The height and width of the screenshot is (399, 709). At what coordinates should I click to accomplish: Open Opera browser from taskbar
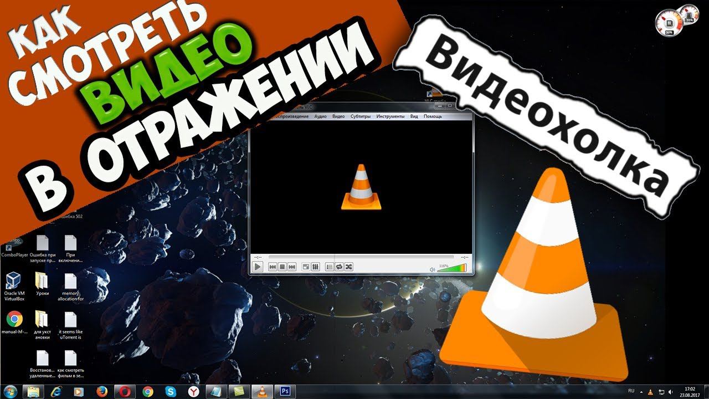pos(124,392)
